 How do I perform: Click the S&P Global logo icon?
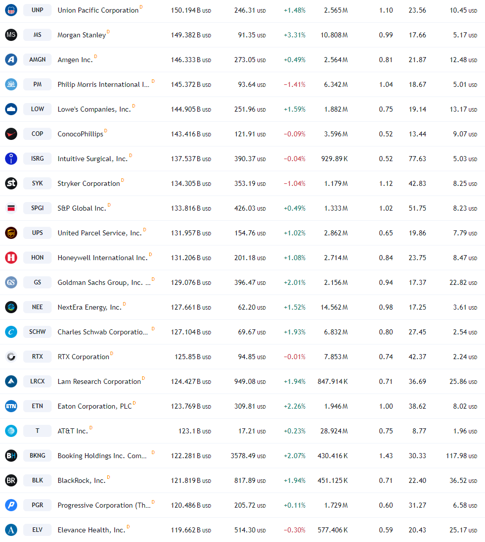click(11, 208)
